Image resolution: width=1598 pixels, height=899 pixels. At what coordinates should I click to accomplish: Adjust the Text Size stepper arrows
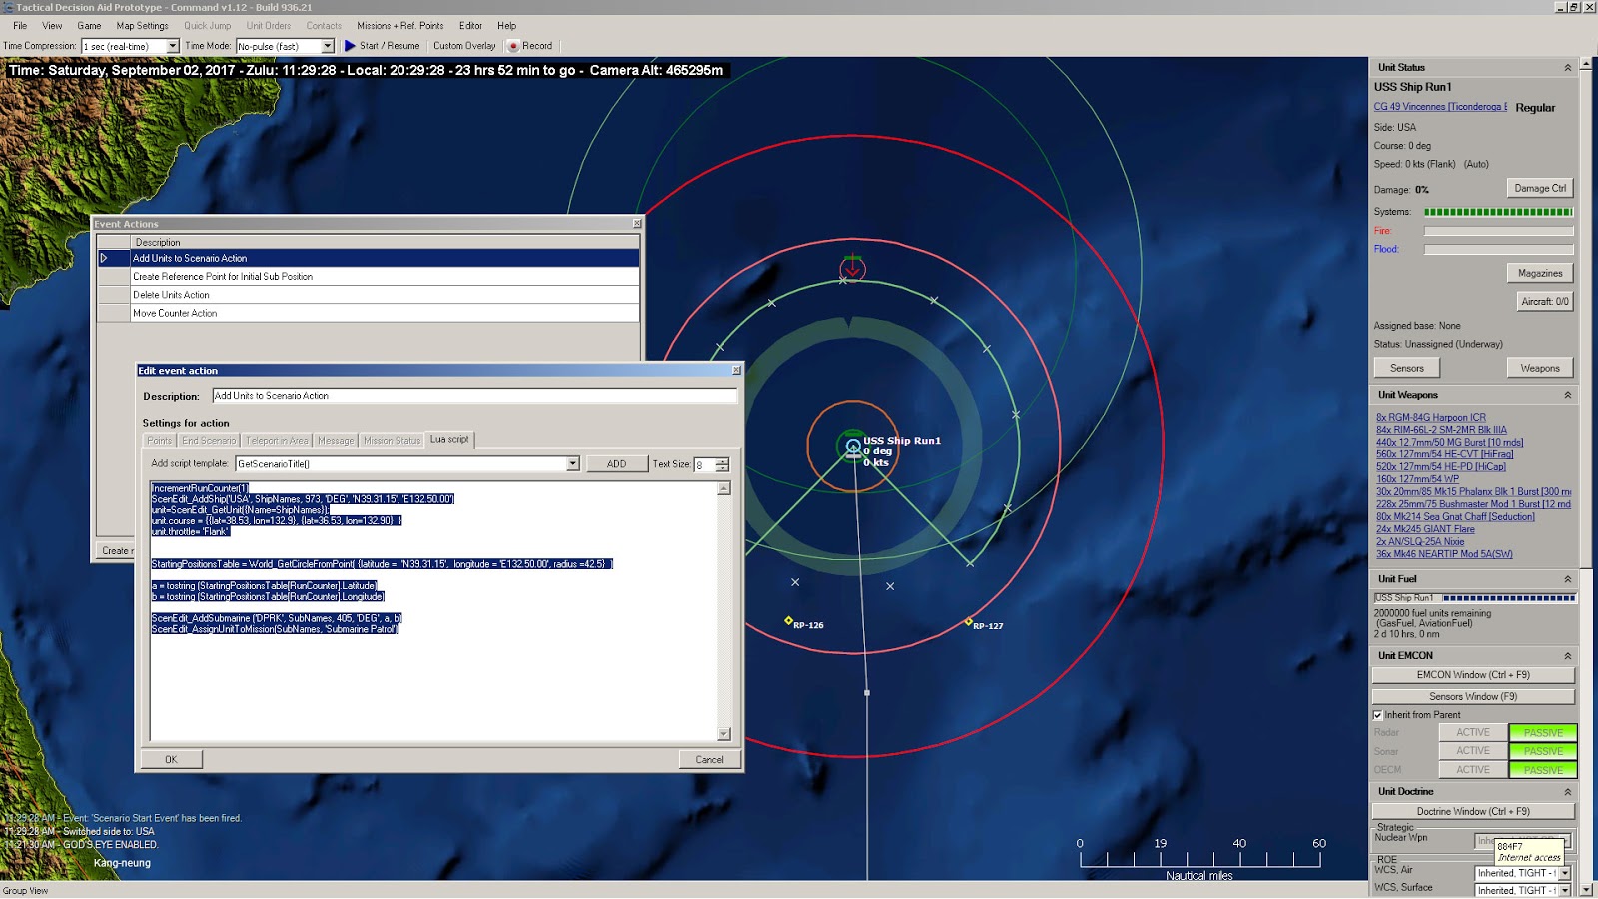click(722, 464)
